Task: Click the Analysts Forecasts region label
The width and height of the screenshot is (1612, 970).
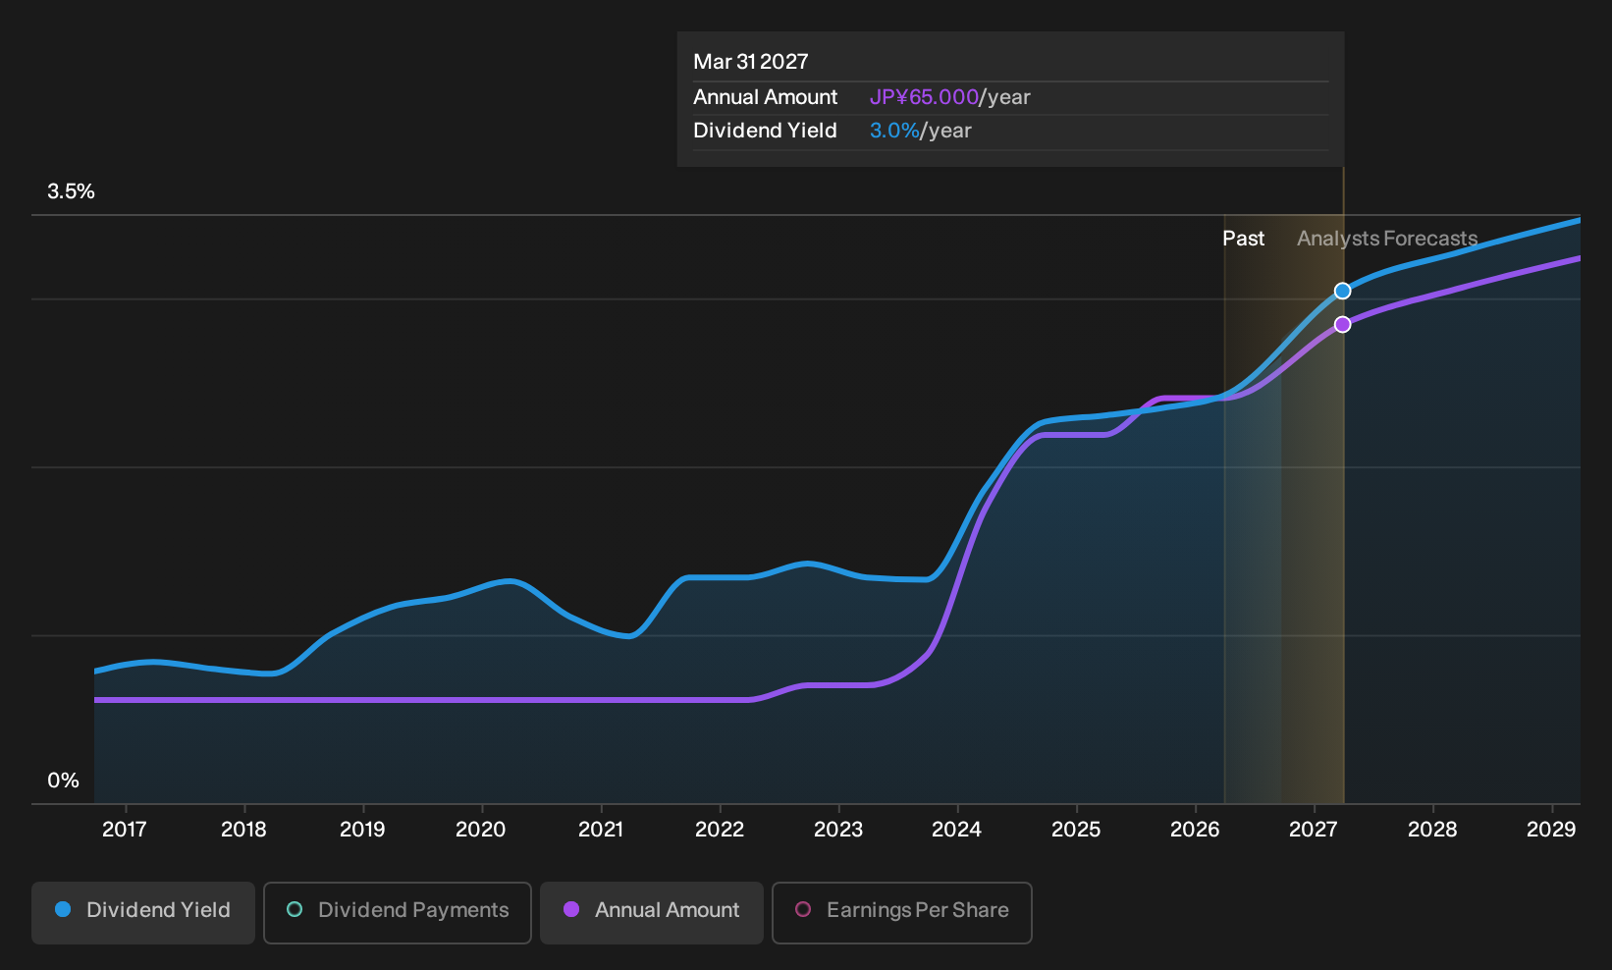Action: pos(1387,239)
